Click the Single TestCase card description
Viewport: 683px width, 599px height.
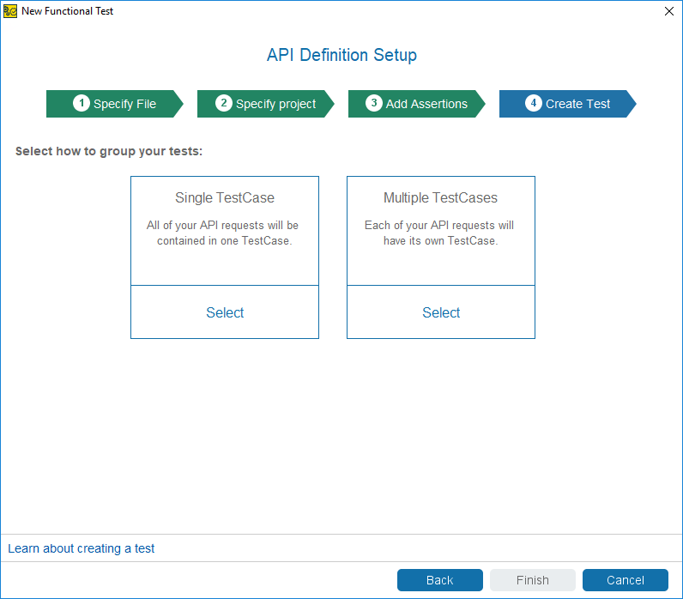(222, 233)
